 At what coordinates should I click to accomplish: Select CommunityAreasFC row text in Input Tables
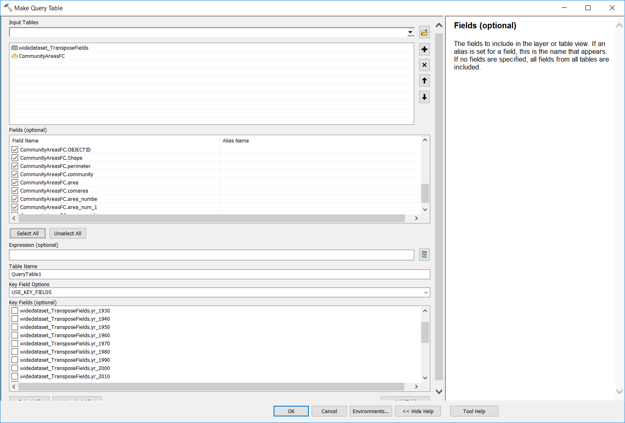pos(42,56)
